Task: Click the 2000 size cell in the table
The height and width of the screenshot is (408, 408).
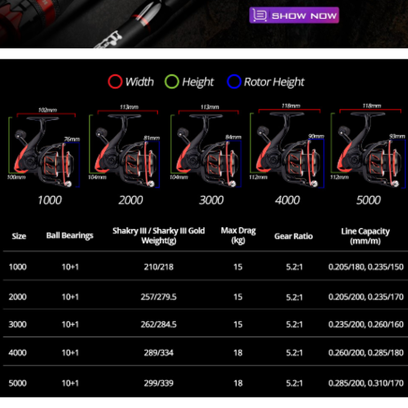Action: tap(18, 297)
